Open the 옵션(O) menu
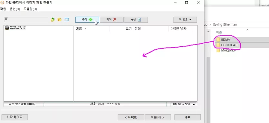The image size is (269, 123). 15,9
